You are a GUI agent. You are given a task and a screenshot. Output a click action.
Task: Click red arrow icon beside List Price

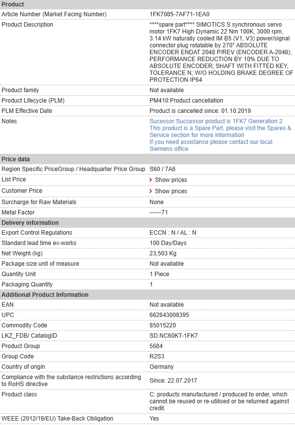tap(151, 180)
